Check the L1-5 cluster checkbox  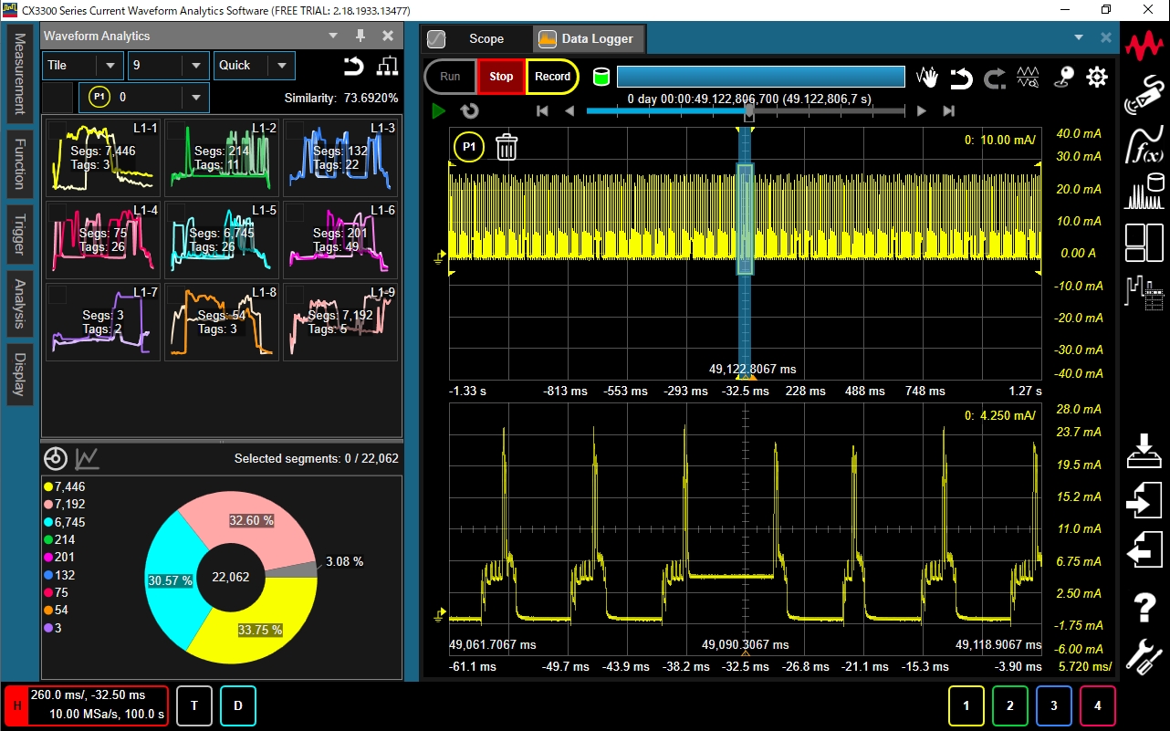click(175, 212)
